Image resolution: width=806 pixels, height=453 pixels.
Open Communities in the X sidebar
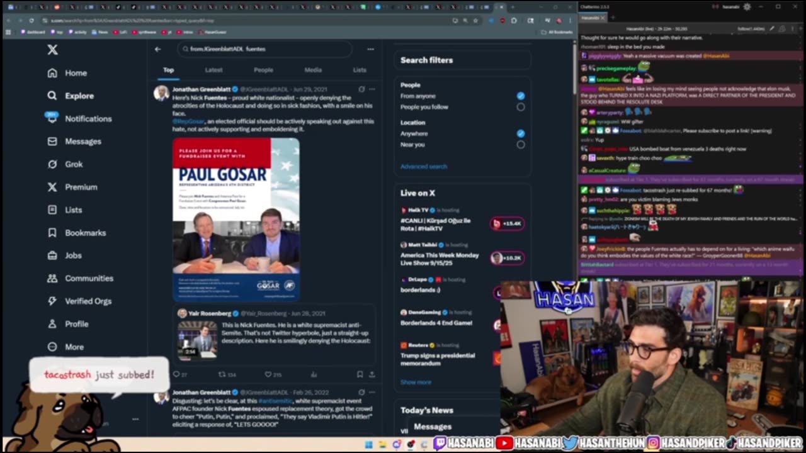tap(81, 278)
